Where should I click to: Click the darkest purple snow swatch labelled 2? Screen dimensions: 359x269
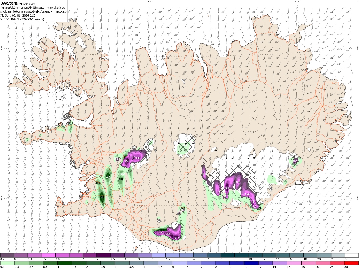coord(103,255)
